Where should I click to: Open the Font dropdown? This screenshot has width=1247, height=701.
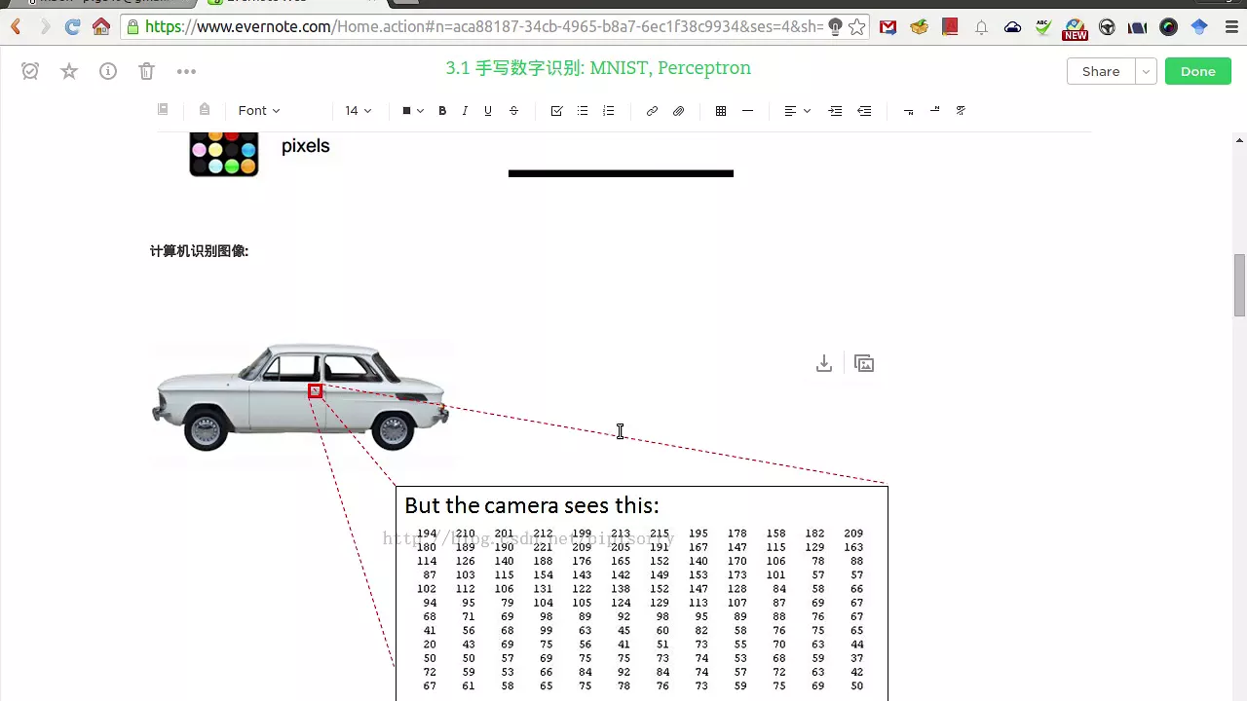pyautogui.click(x=259, y=111)
